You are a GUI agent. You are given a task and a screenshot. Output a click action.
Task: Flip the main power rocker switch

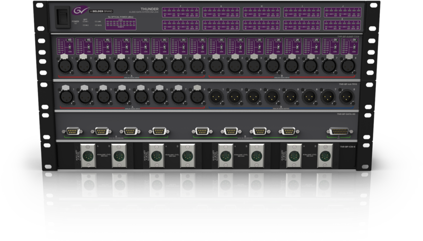point(63,17)
